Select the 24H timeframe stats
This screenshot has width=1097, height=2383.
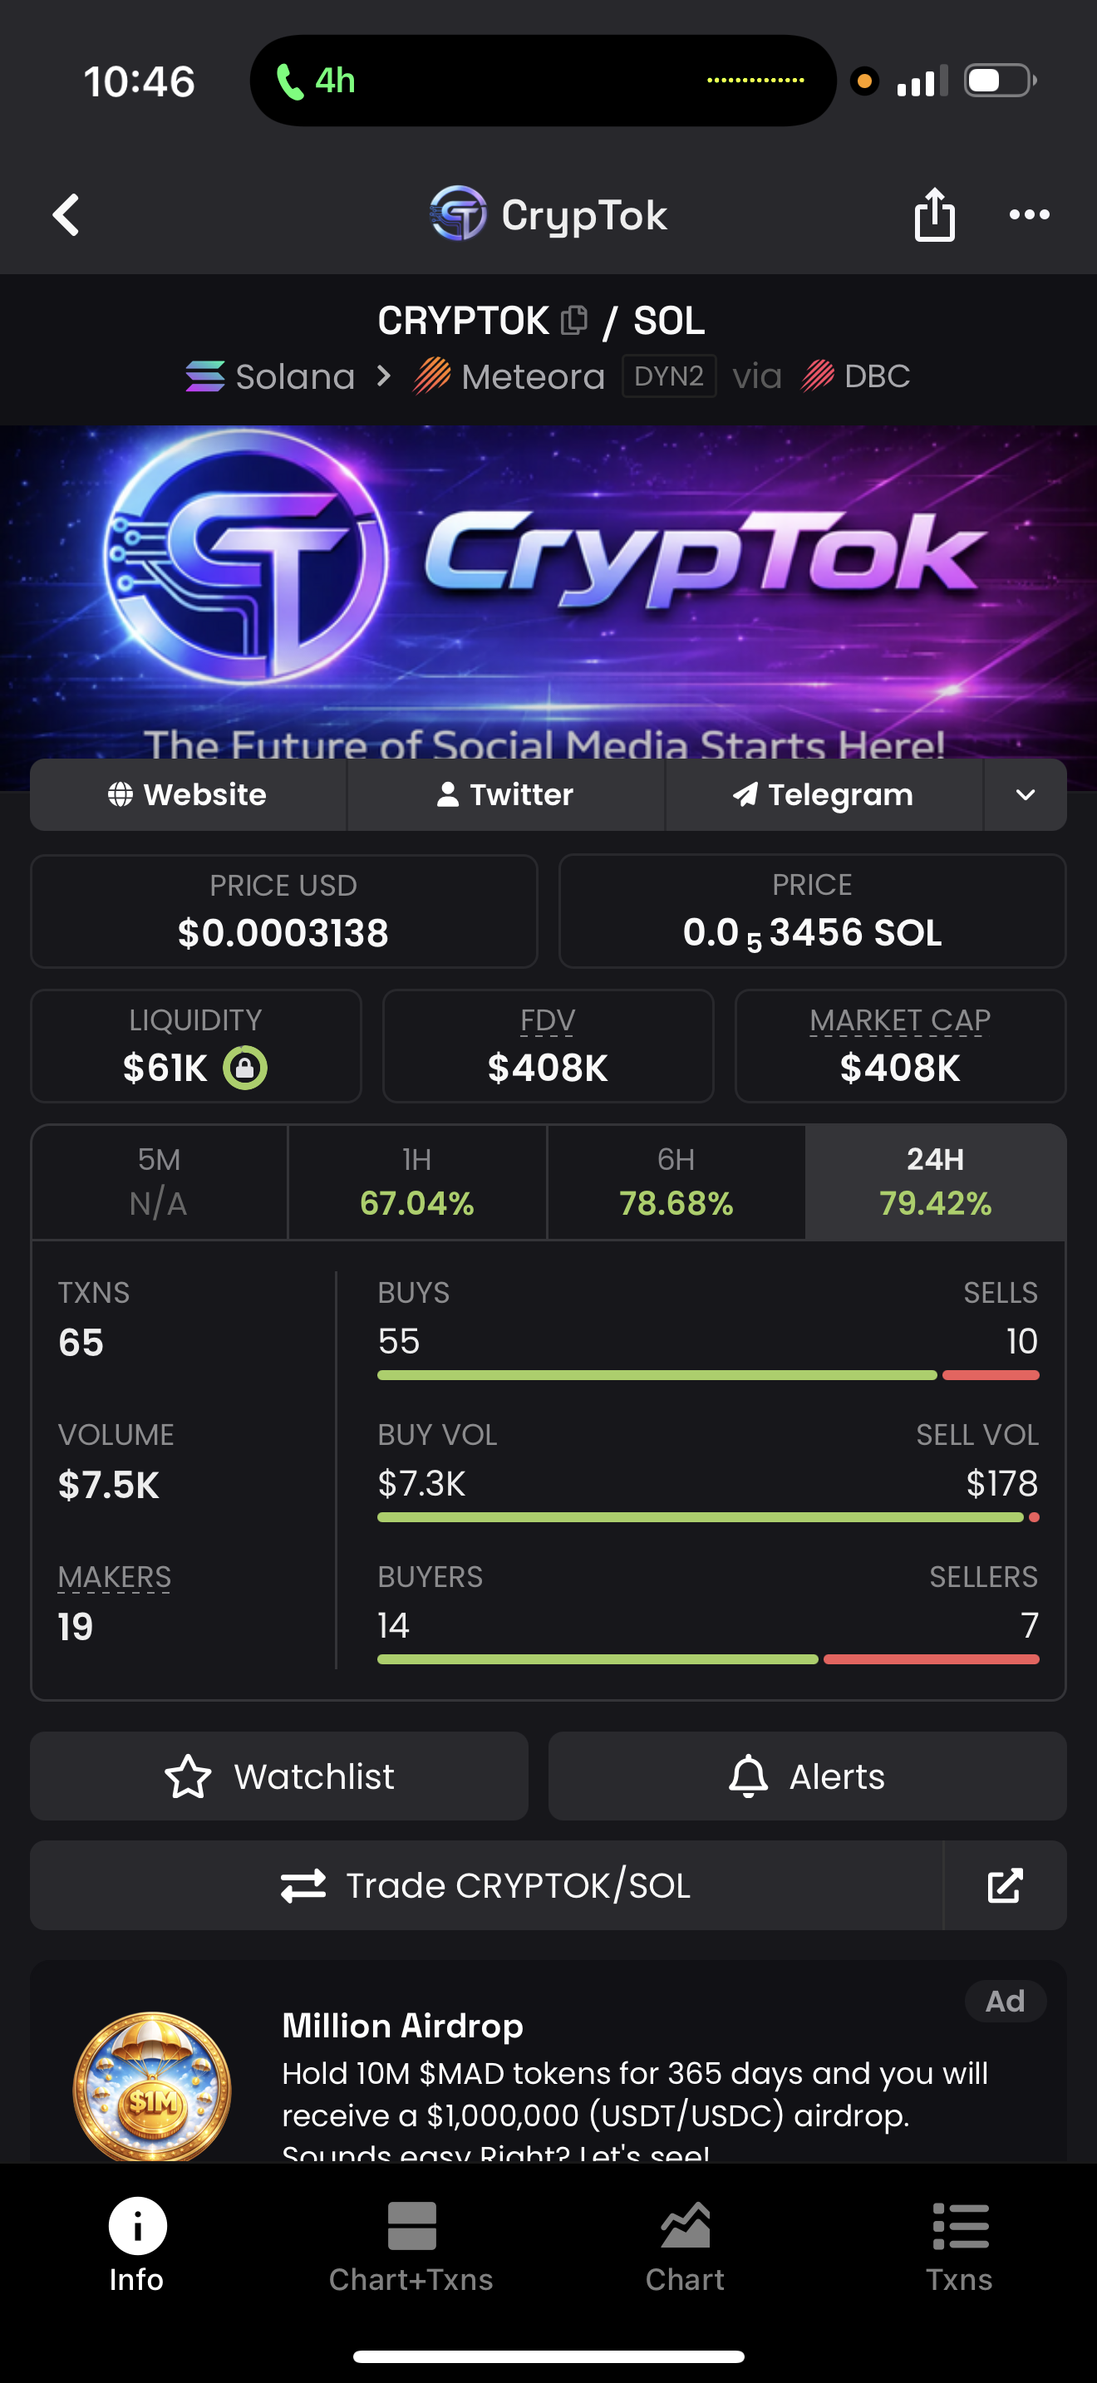(935, 1182)
